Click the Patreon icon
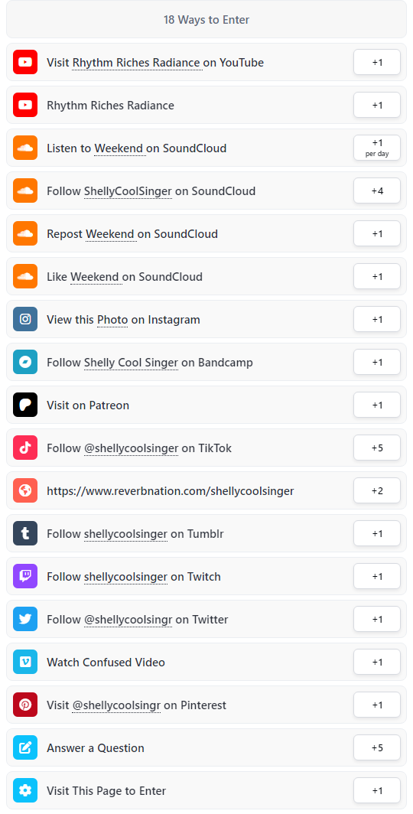 [x=25, y=405]
